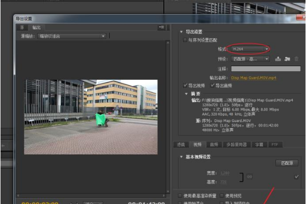Toggle the match-source checkbox beside width and height
This screenshot has width=306, height=204.
pos(296,177)
